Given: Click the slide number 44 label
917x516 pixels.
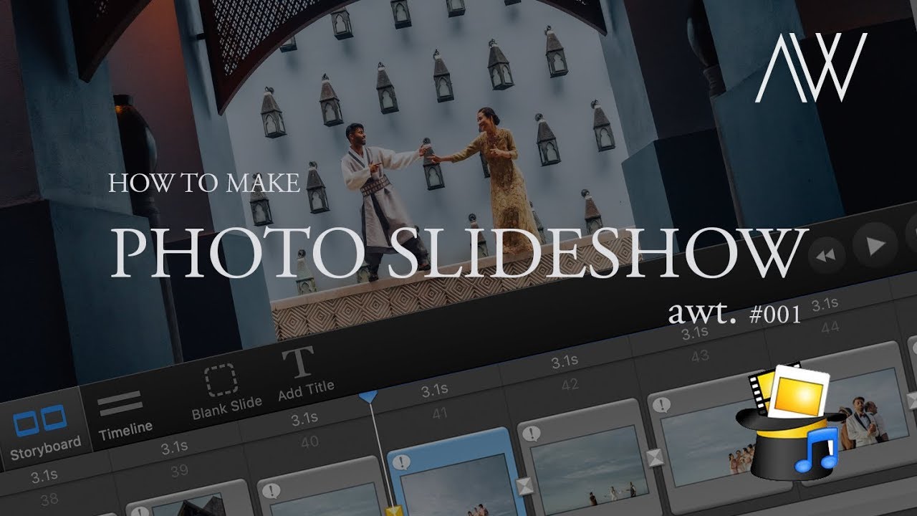Looking at the screenshot, I should click(x=830, y=328).
